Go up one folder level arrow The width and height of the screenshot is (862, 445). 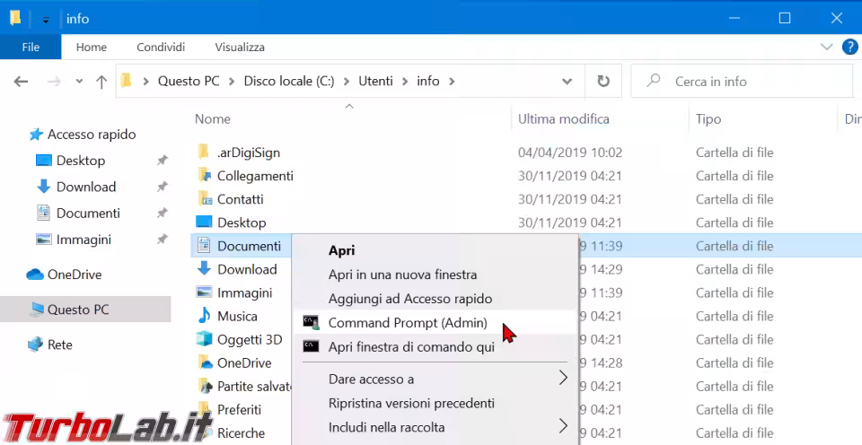tap(101, 82)
